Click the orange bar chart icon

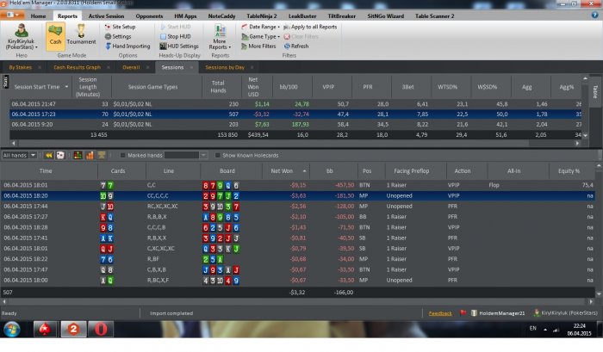[90, 155]
